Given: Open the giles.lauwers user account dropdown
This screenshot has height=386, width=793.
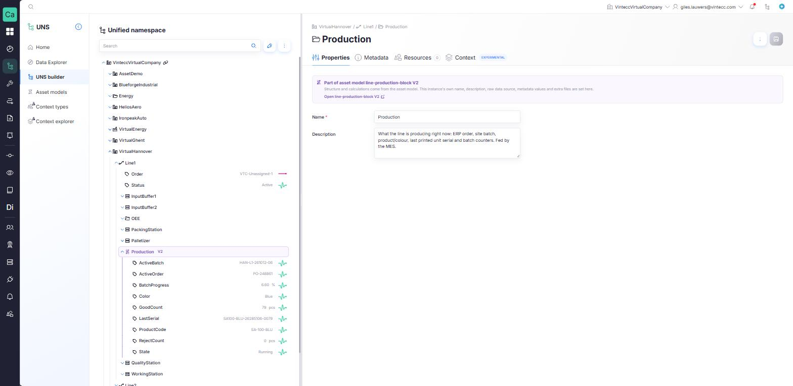Looking at the screenshot, I should click(708, 7).
